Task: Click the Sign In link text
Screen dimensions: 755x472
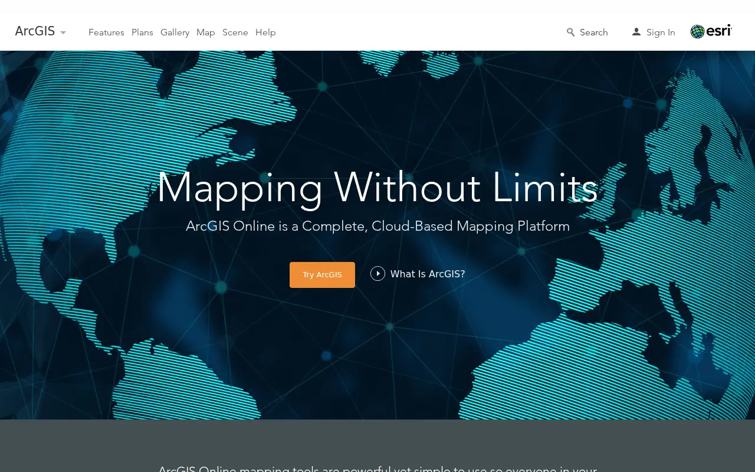Action: tap(661, 32)
